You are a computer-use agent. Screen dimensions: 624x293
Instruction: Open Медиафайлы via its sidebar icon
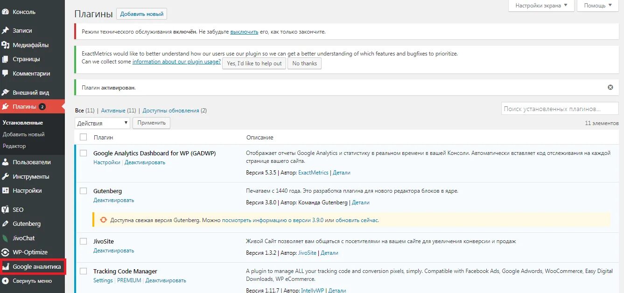click(x=6, y=45)
